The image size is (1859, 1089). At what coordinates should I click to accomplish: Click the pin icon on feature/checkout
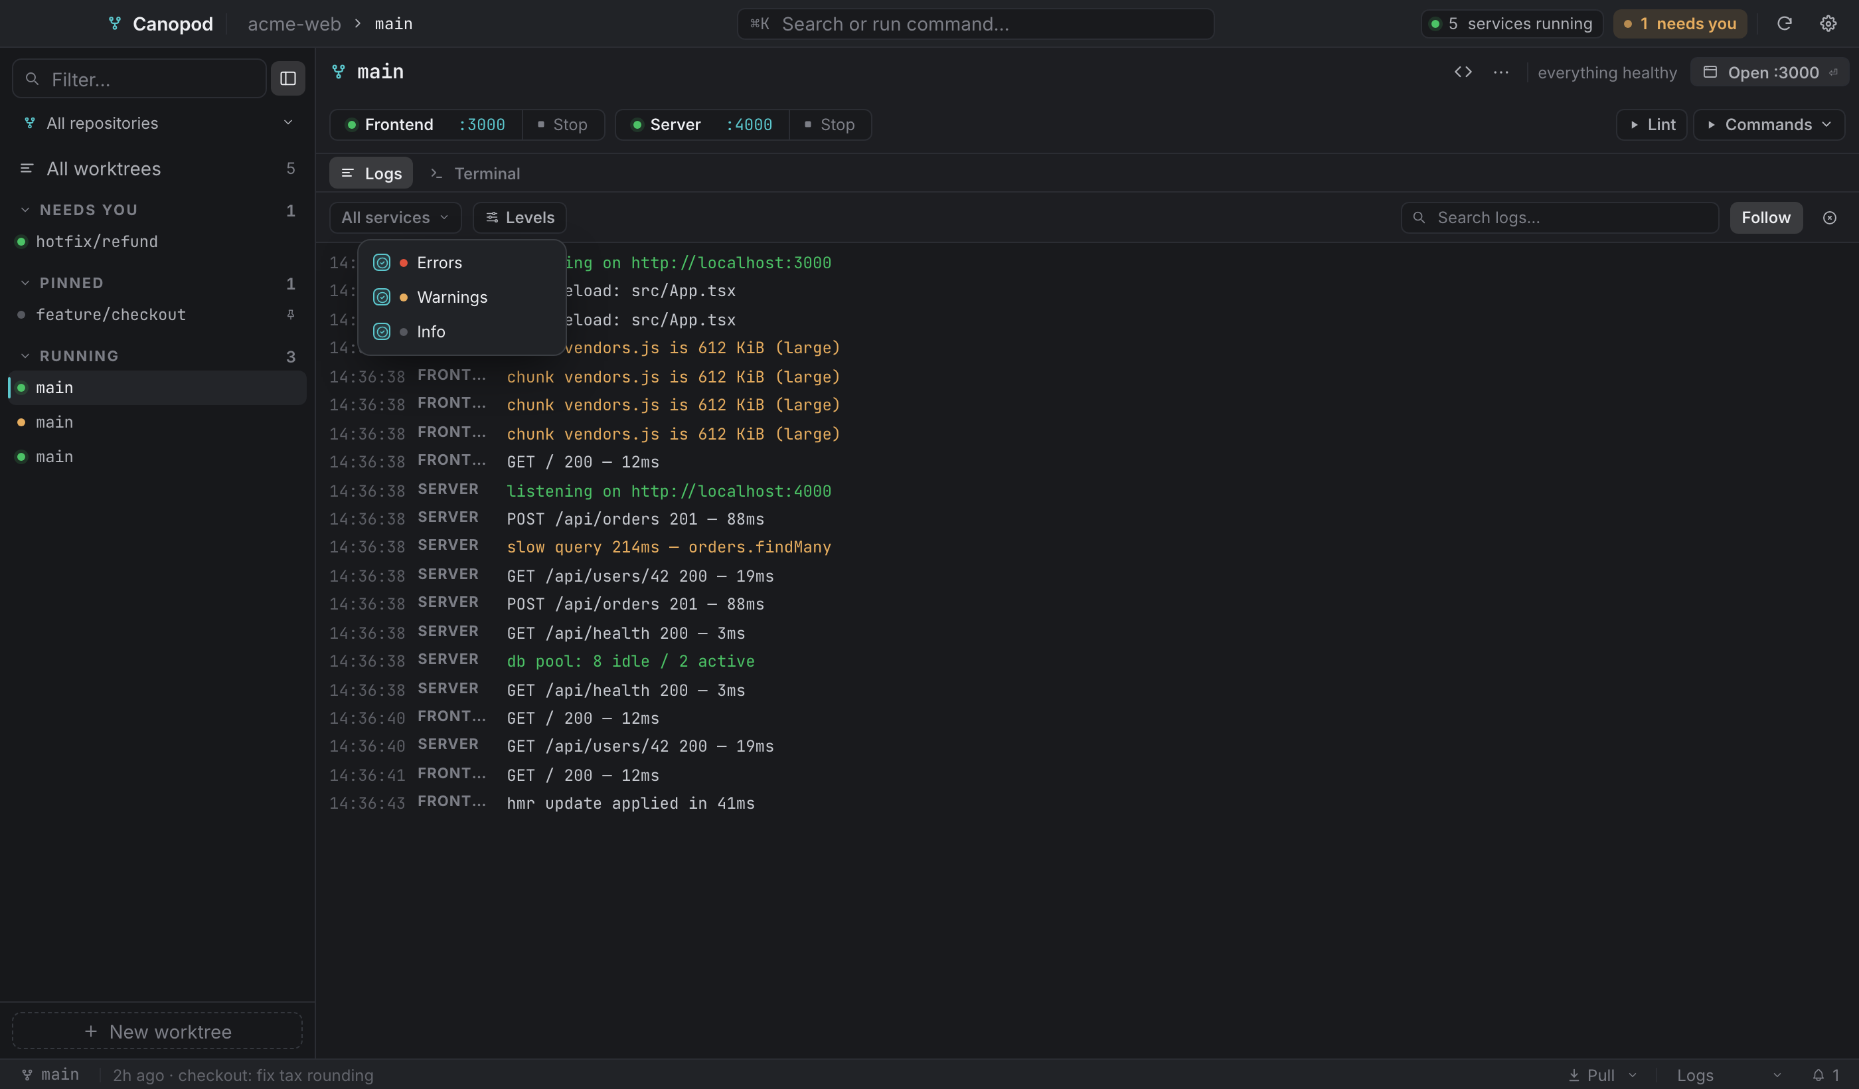coord(291,314)
